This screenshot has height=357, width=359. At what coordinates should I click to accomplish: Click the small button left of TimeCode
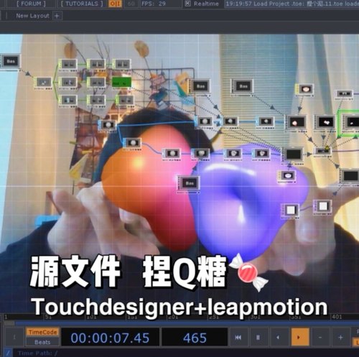pos(14,337)
